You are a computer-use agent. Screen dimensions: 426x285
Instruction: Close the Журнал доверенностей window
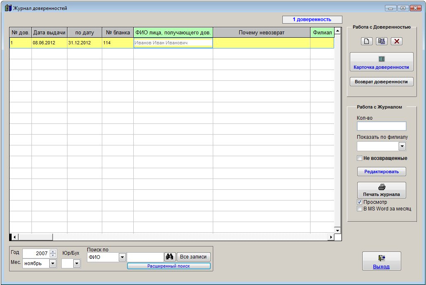tap(415, 8)
